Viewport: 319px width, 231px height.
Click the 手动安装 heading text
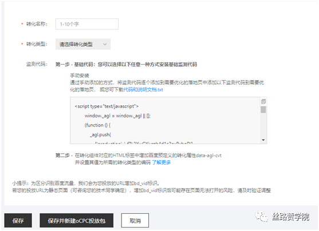[x=80, y=75]
